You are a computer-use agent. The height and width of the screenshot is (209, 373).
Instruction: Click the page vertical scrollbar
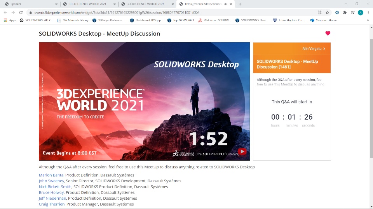[371, 98]
